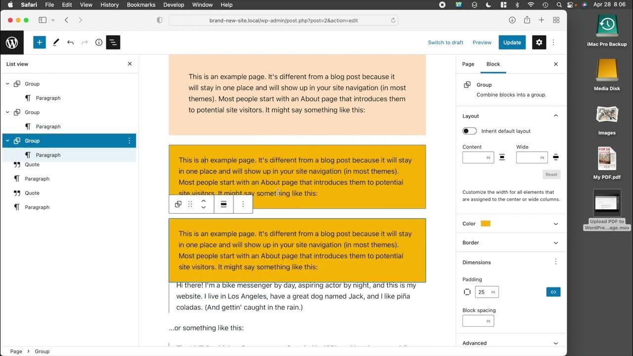Click the Content width input field
The image size is (633, 356).
coord(478,158)
